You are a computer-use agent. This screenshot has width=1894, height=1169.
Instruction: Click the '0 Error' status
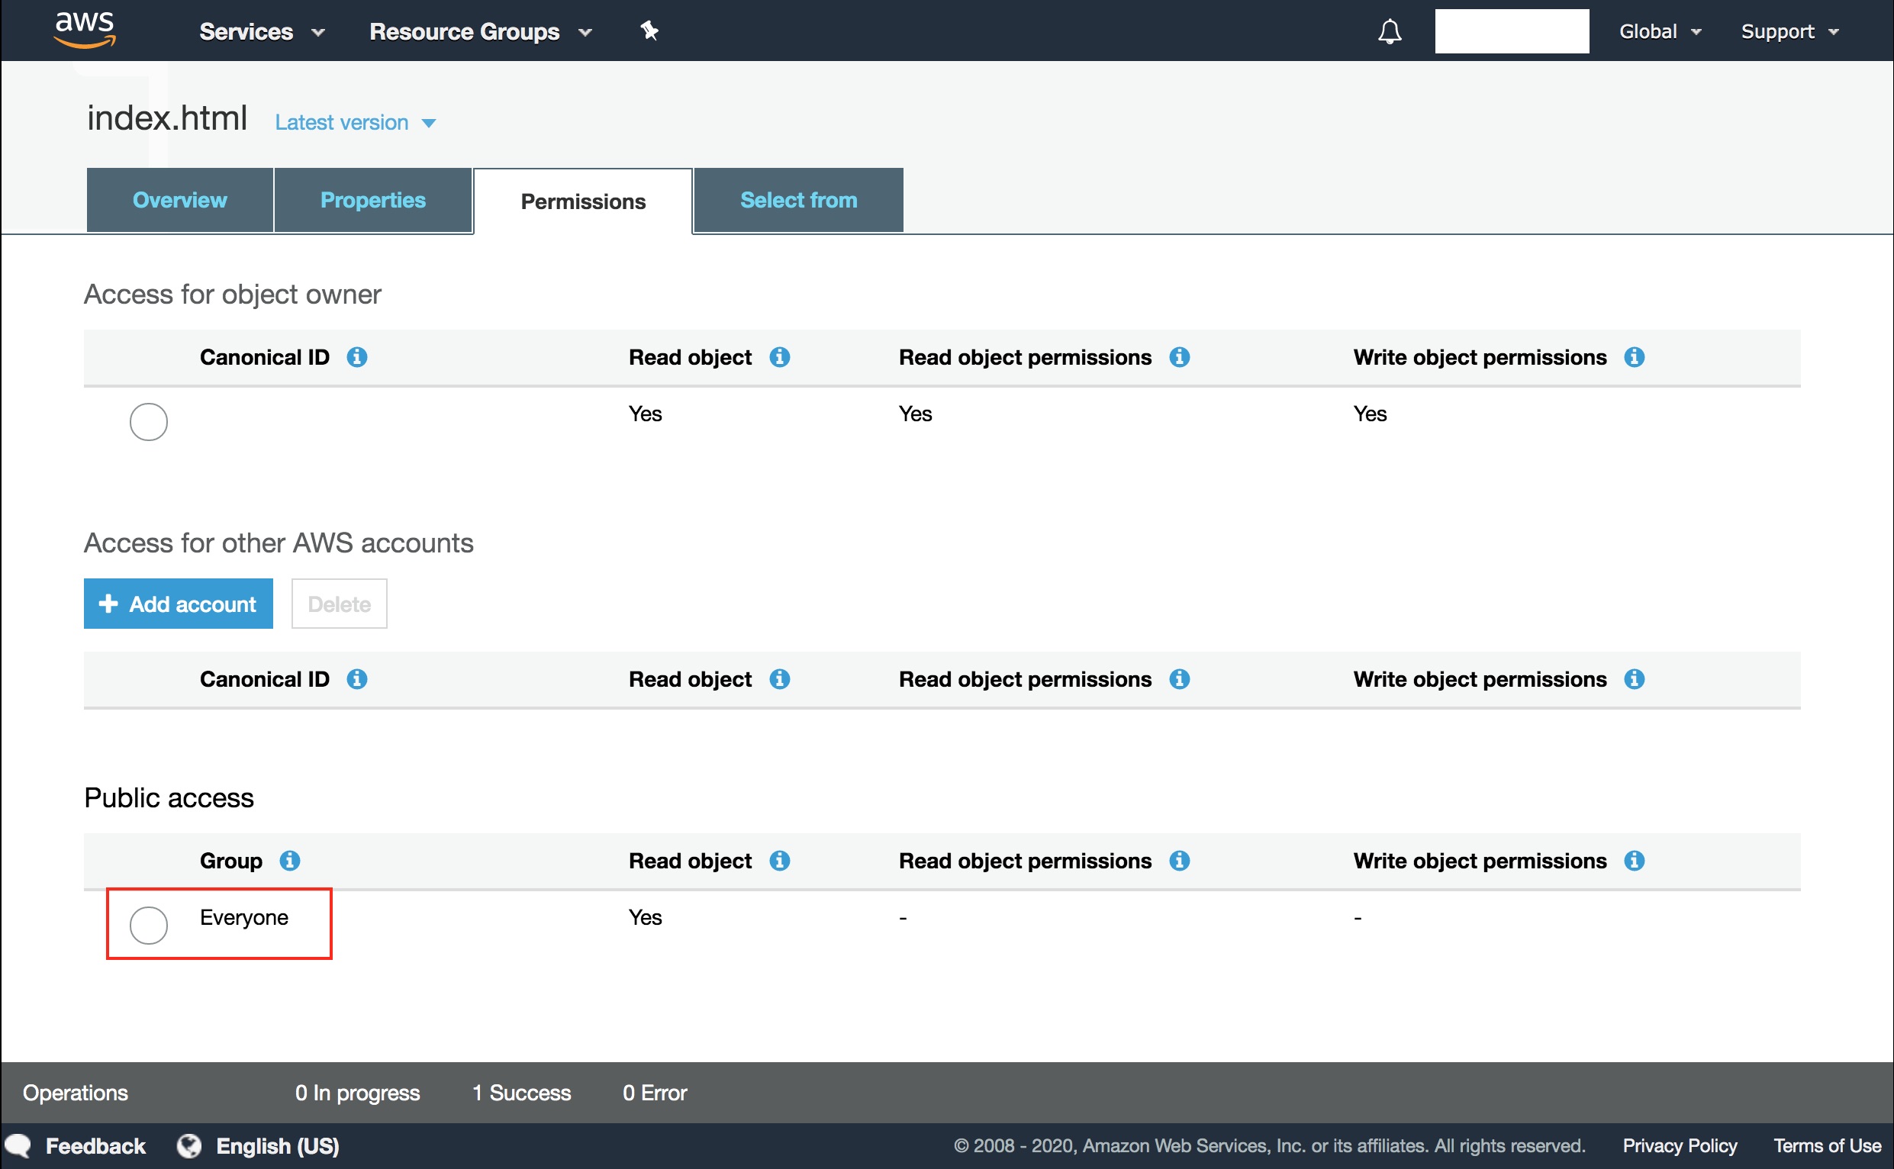tap(655, 1093)
